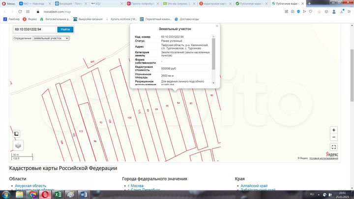Click the map ruler measure tool icon
The image size is (354, 199).
[17, 134]
